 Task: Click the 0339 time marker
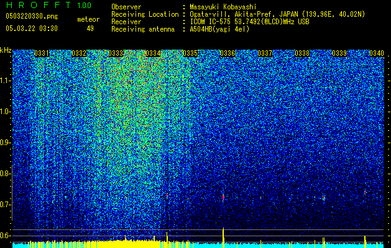click(339, 53)
